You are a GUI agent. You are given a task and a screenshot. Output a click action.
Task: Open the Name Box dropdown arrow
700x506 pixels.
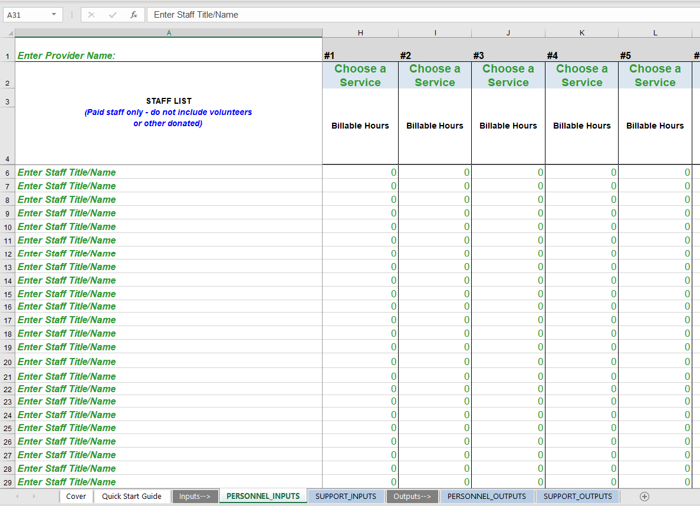(x=55, y=15)
